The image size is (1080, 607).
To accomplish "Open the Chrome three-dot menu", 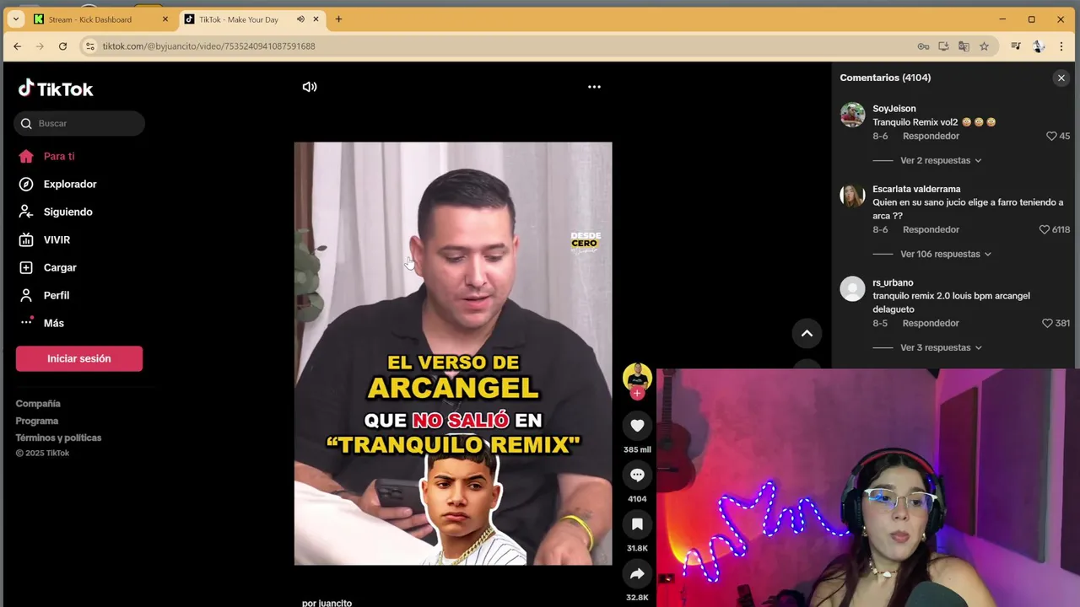I will [1061, 46].
